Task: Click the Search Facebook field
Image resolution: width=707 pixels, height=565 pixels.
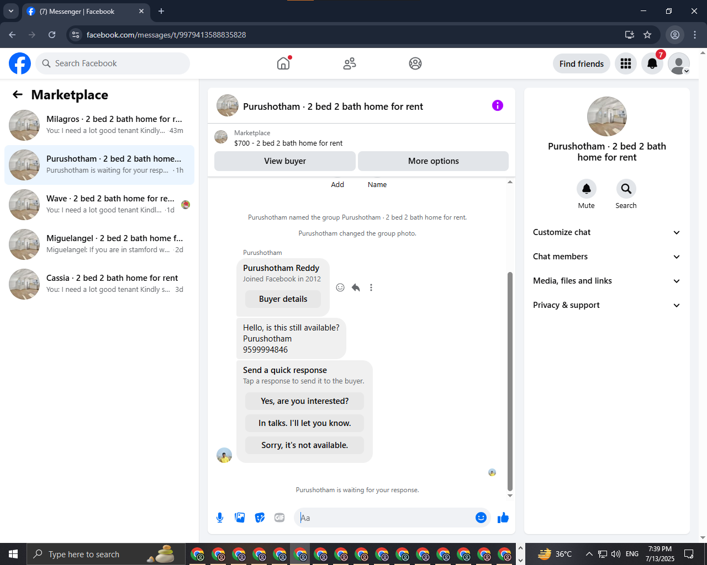Action: [113, 63]
